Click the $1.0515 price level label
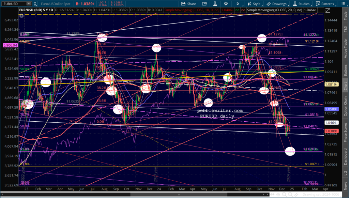The image size is (349, 198). pyautogui.click(x=312, y=115)
